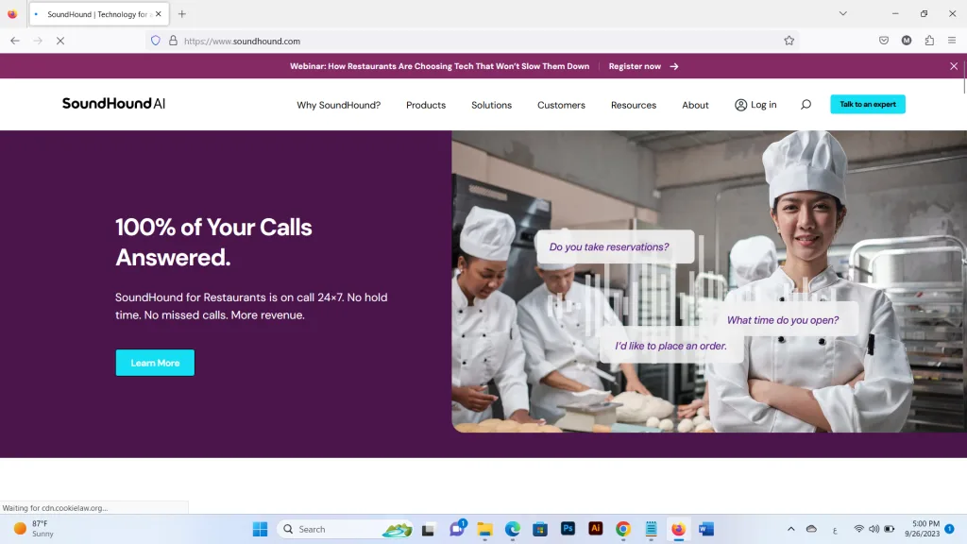The height and width of the screenshot is (544, 967).
Task: Bookmark this page with the star icon
Action: click(789, 41)
